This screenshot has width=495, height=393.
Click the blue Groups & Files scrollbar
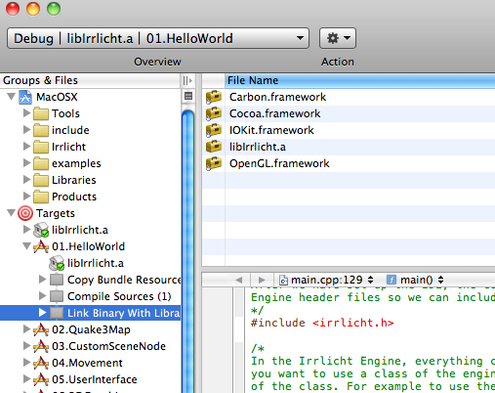click(x=187, y=251)
